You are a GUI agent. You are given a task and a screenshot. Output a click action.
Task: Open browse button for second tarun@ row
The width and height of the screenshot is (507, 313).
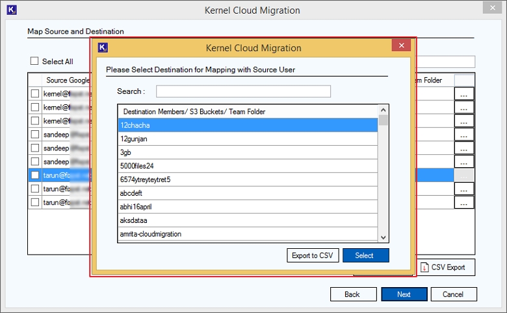tap(464, 189)
